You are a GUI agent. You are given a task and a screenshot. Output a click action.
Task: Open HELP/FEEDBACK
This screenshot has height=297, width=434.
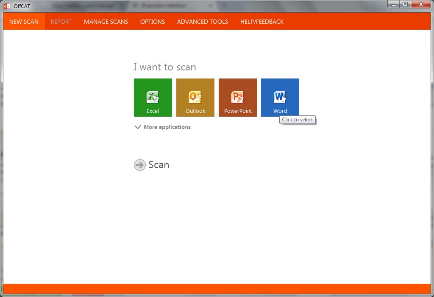[x=262, y=21]
